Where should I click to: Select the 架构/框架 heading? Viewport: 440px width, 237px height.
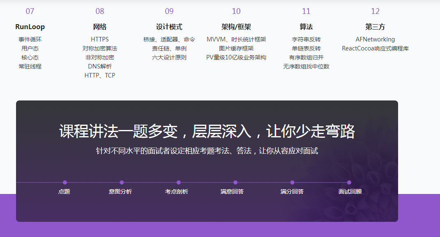pyautogui.click(x=236, y=27)
